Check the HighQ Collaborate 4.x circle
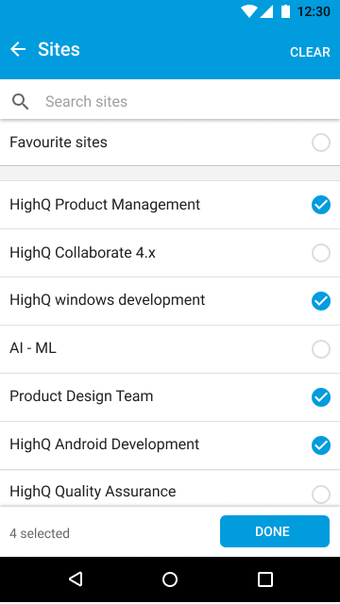This screenshot has height=604, width=340. click(x=321, y=253)
